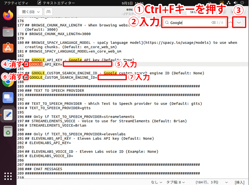Image resolution: width=249 pixels, height=185 pixels.
Task: Open Google Chrome from the dock
Action: tap(8, 81)
